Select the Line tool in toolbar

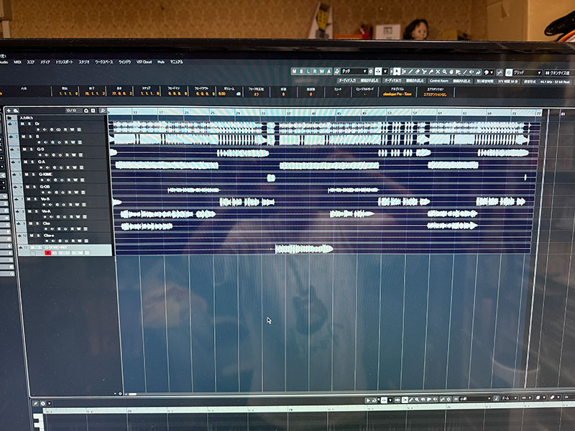coord(464,71)
